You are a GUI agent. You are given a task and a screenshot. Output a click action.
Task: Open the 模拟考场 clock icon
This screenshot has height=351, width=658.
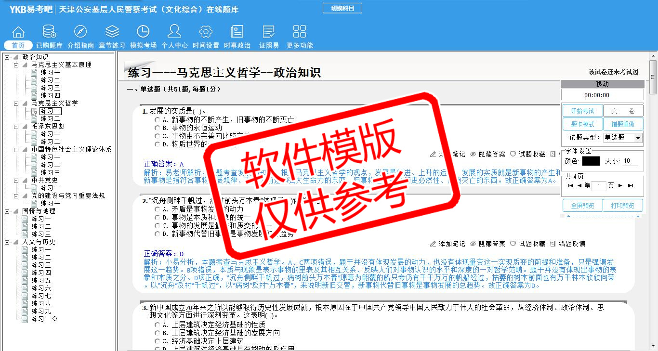[143, 32]
